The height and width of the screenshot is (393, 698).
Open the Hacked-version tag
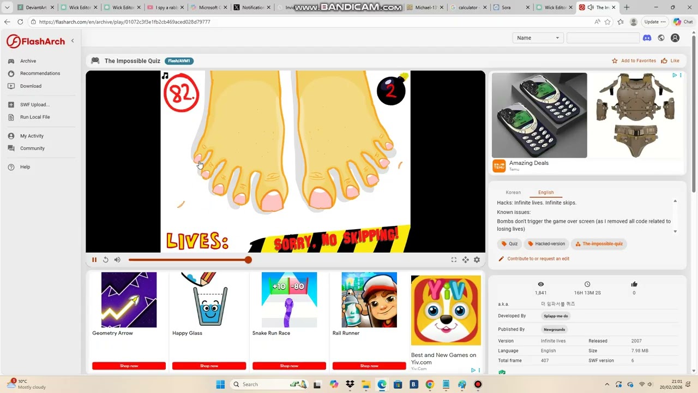point(546,244)
